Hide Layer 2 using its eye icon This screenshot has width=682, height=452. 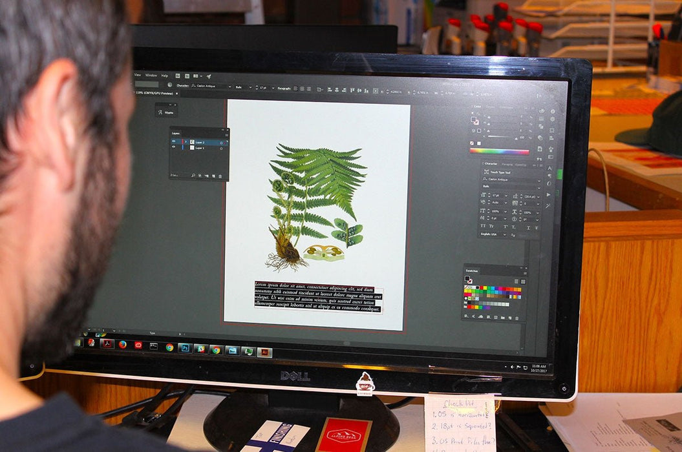[174, 141]
